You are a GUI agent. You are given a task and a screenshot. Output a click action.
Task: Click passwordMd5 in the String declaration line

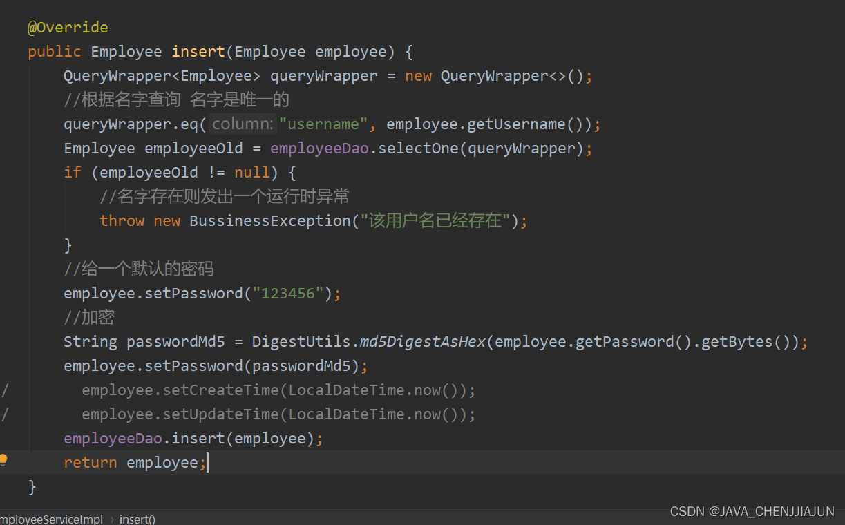pos(175,342)
